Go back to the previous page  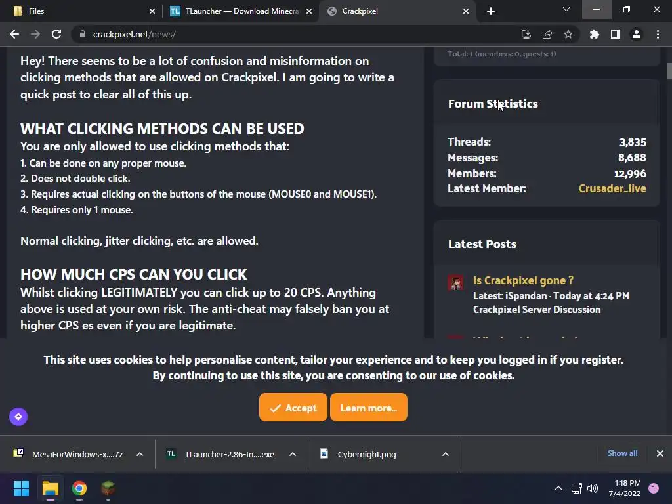pyautogui.click(x=14, y=34)
